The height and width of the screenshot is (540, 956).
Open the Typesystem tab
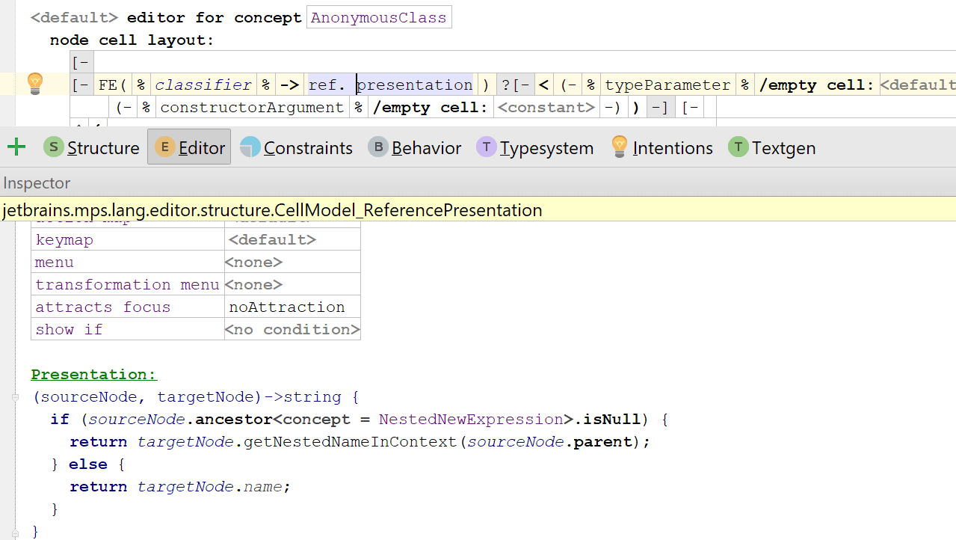pos(546,148)
